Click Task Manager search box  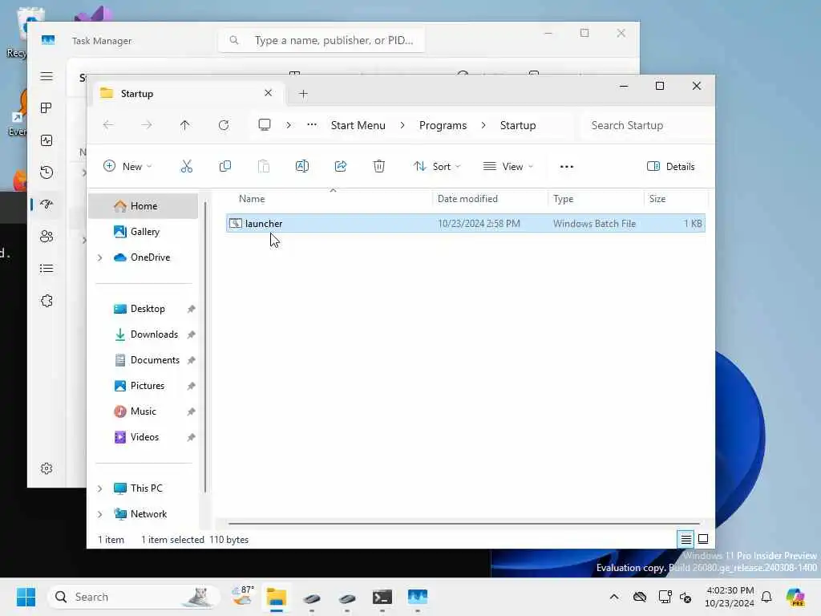click(x=322, y=40)
